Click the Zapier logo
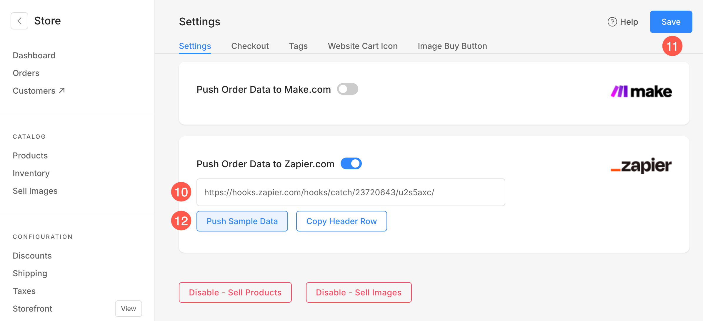This screenshot has height=321, width=703. coord(641,165)
